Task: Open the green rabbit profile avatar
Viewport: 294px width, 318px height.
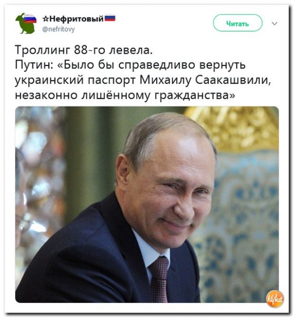Action: click(x=26, y=23)
